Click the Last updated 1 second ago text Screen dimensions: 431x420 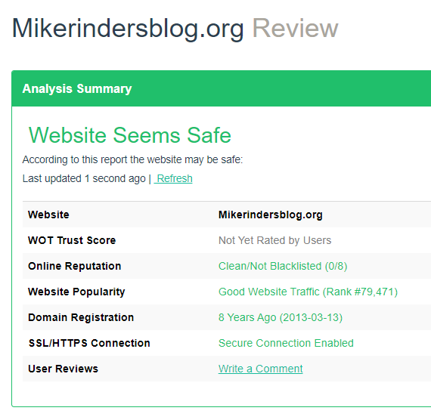click(x=84, y=178)
